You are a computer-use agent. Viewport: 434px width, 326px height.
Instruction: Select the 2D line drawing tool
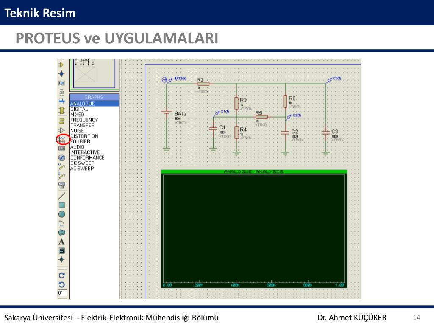tap(61, 196)
